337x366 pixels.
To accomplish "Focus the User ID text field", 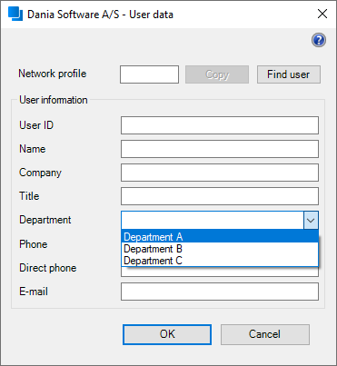I will (220, 125).
